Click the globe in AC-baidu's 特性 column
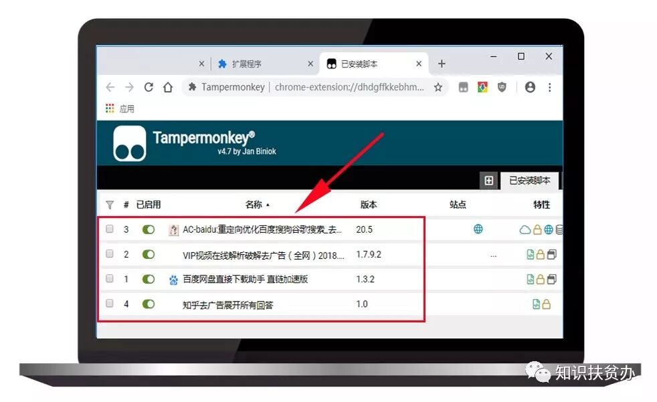The width and height of the screenshot is (657, 402). 549,229
